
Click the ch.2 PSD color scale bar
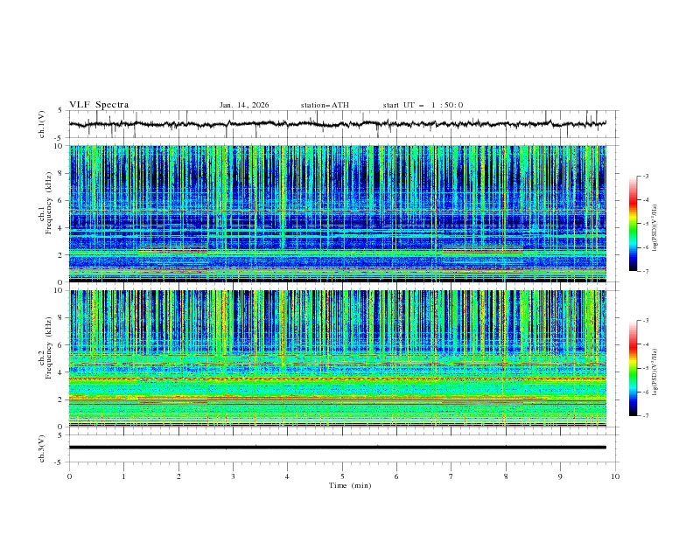(633, 368)
